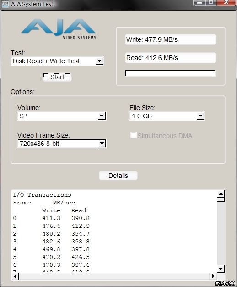This screenshot has width=237, height=287.
Task: Toggle the Simultaneous DMA checkbox
Action: tap(134, 135)
